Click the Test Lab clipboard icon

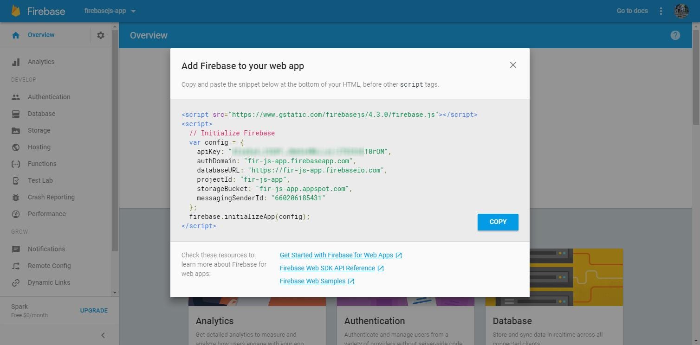click(x=16, y=180)
